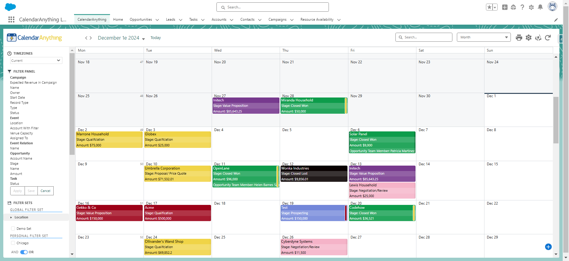Open the App Launcher grid
569x261 pixels.
tap(11, 19)
